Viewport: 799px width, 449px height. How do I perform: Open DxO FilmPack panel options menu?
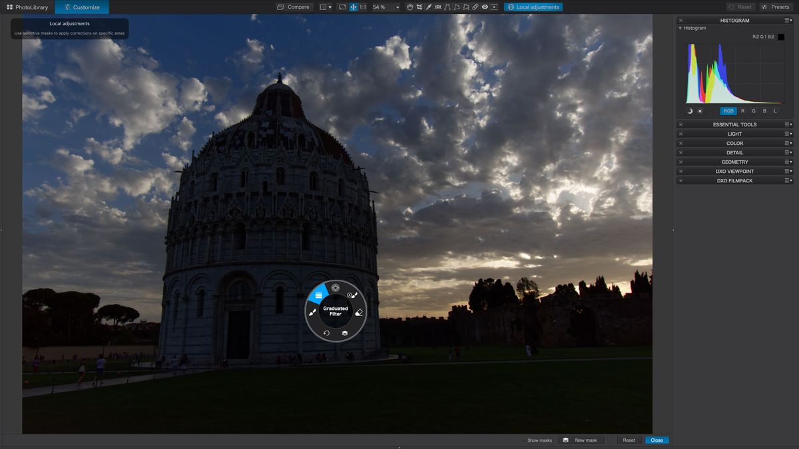[788, 180]
